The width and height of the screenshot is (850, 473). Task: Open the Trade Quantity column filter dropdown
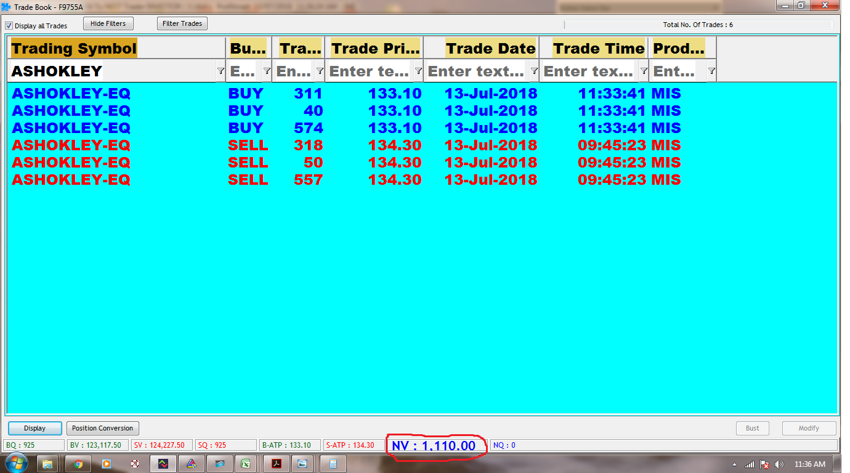(x=320, y=71)
